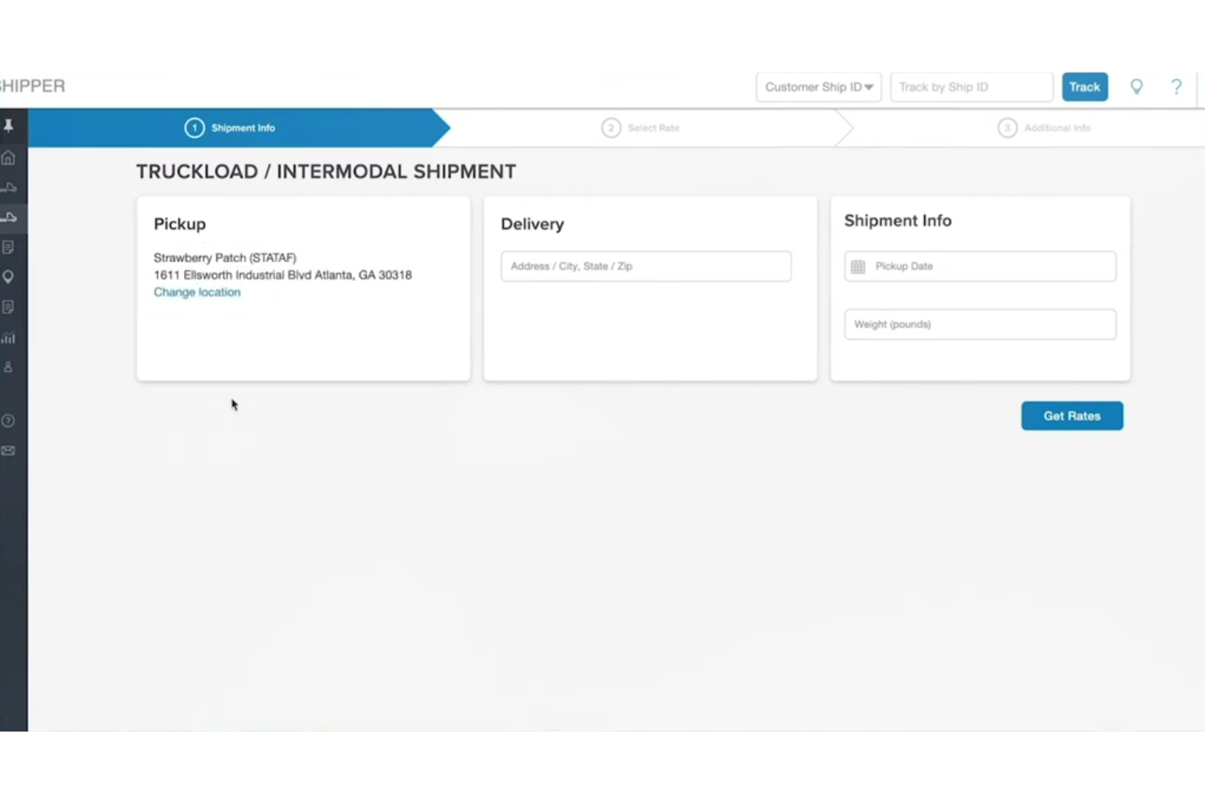1205x804 pixels.
Task: Open the first truck shipments icon
Action: tap(9, 187)
